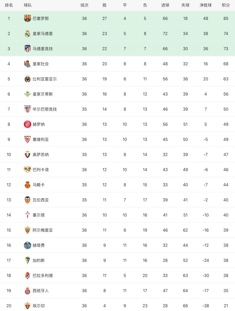Image resolution: width=235 pixels, height=311 pixels.
Task: Open team link 巴列卡诺
Action: (41, 170)
